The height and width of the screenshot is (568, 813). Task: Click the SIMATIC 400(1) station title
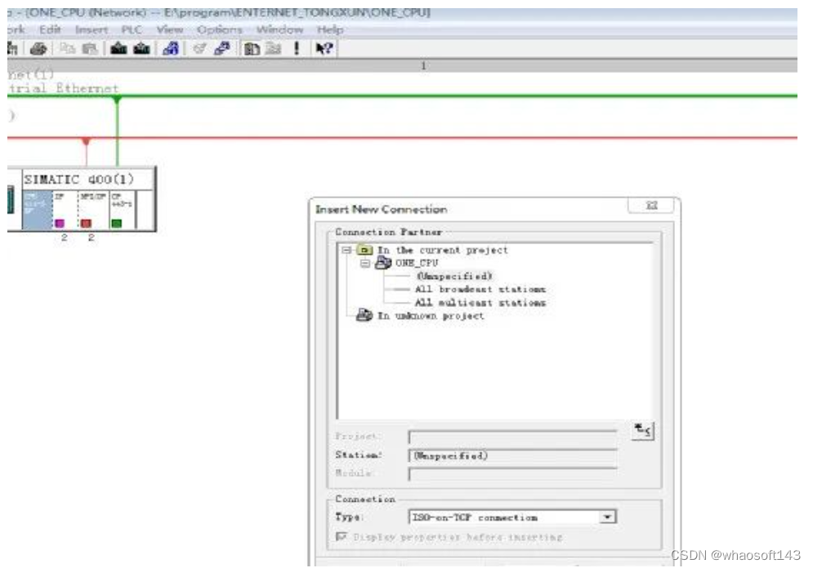(x=78, y=180)
